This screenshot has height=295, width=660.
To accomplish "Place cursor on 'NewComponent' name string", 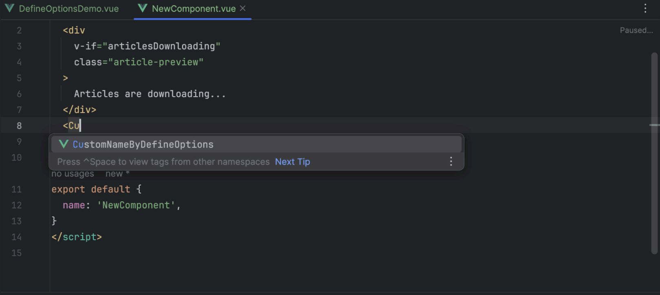I will pyautogui.click(x=136, y=205).
